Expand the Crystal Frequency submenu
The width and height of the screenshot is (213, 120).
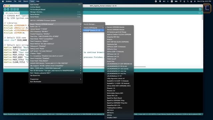coord(56,34)
